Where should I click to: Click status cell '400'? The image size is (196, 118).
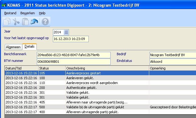click(x=52, y=112)
